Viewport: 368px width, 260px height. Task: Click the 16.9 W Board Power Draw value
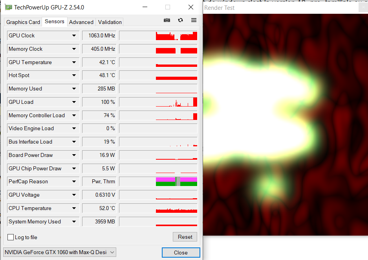tap(99, 155)
